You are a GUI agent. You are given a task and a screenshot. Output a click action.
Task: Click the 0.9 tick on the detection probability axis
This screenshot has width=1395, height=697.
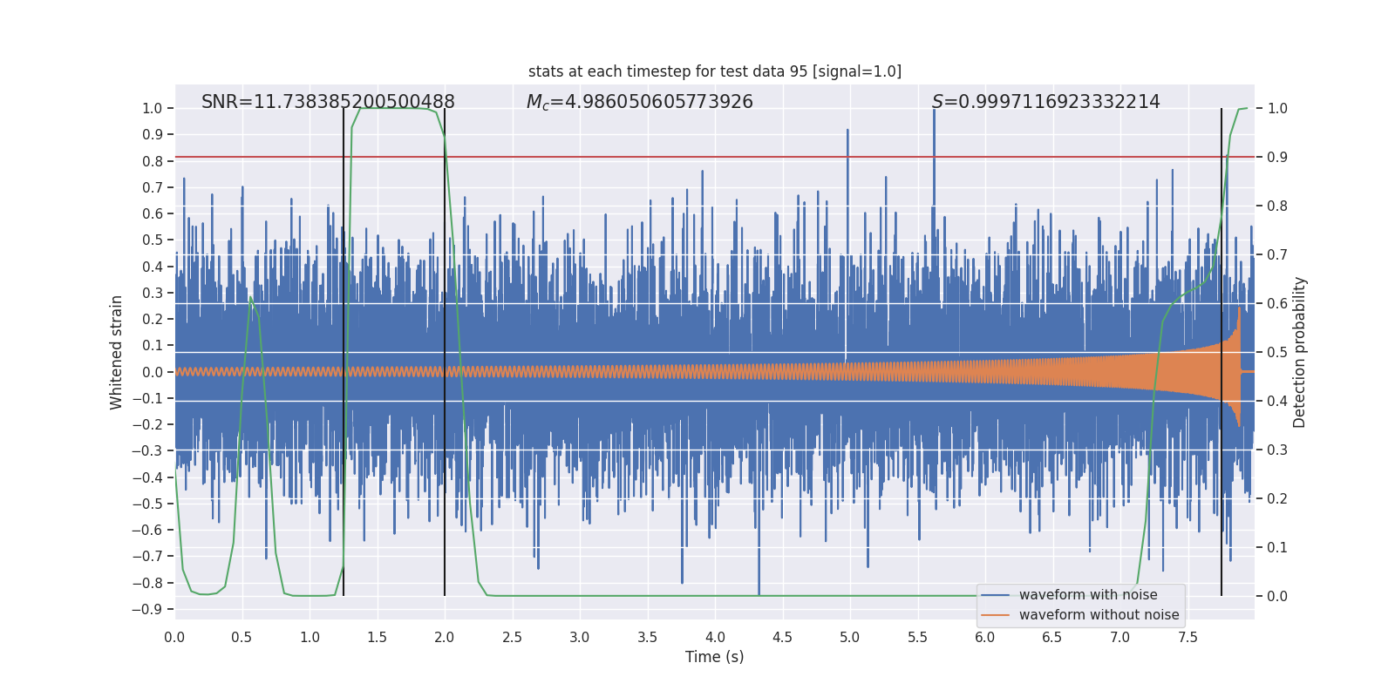point(1277,157)
